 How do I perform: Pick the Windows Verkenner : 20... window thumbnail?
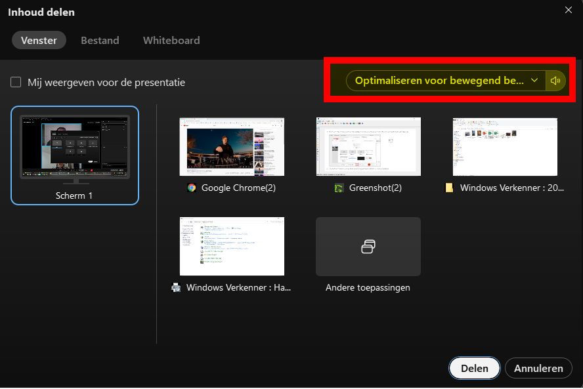(505, 147)
